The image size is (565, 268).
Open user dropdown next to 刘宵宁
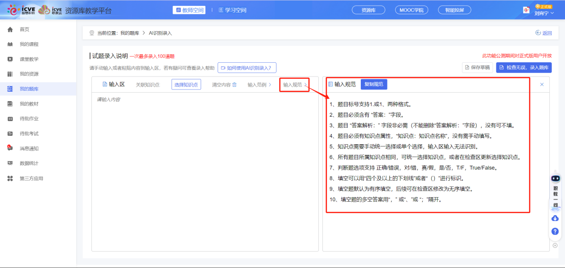click(x=553, y=13)
